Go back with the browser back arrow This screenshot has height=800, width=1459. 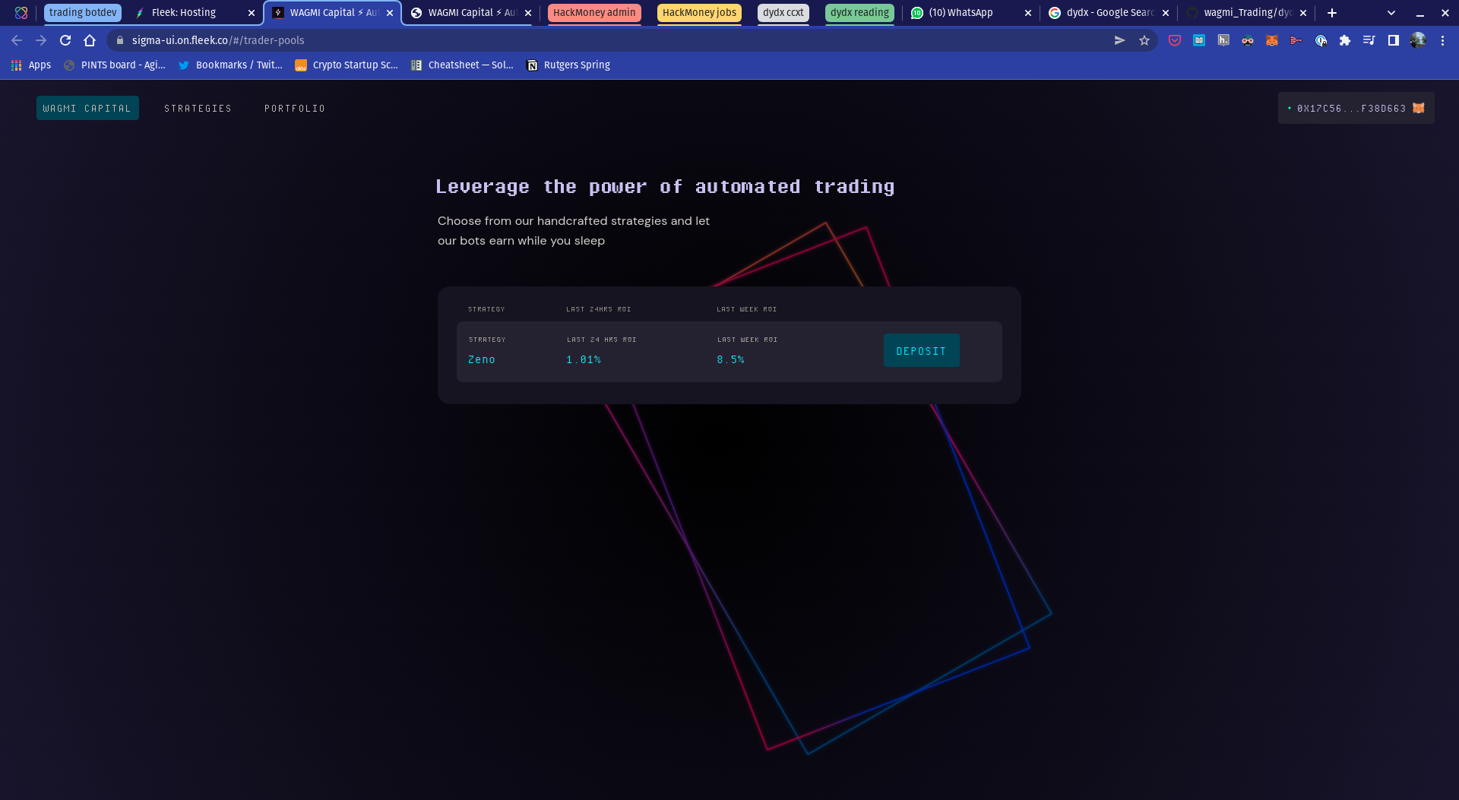(17, 40)
